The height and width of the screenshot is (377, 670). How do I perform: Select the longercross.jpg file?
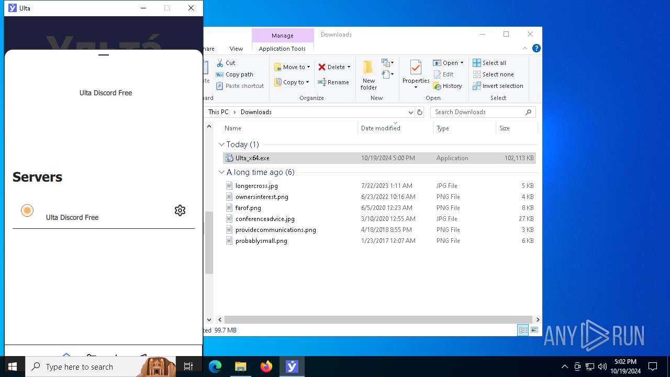click(379, 186)
